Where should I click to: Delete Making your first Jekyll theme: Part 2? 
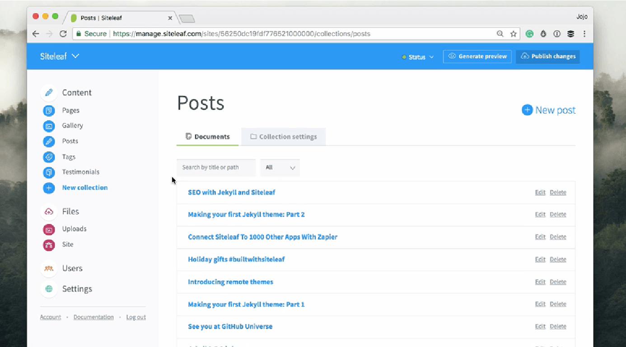[x=558, y=215]
